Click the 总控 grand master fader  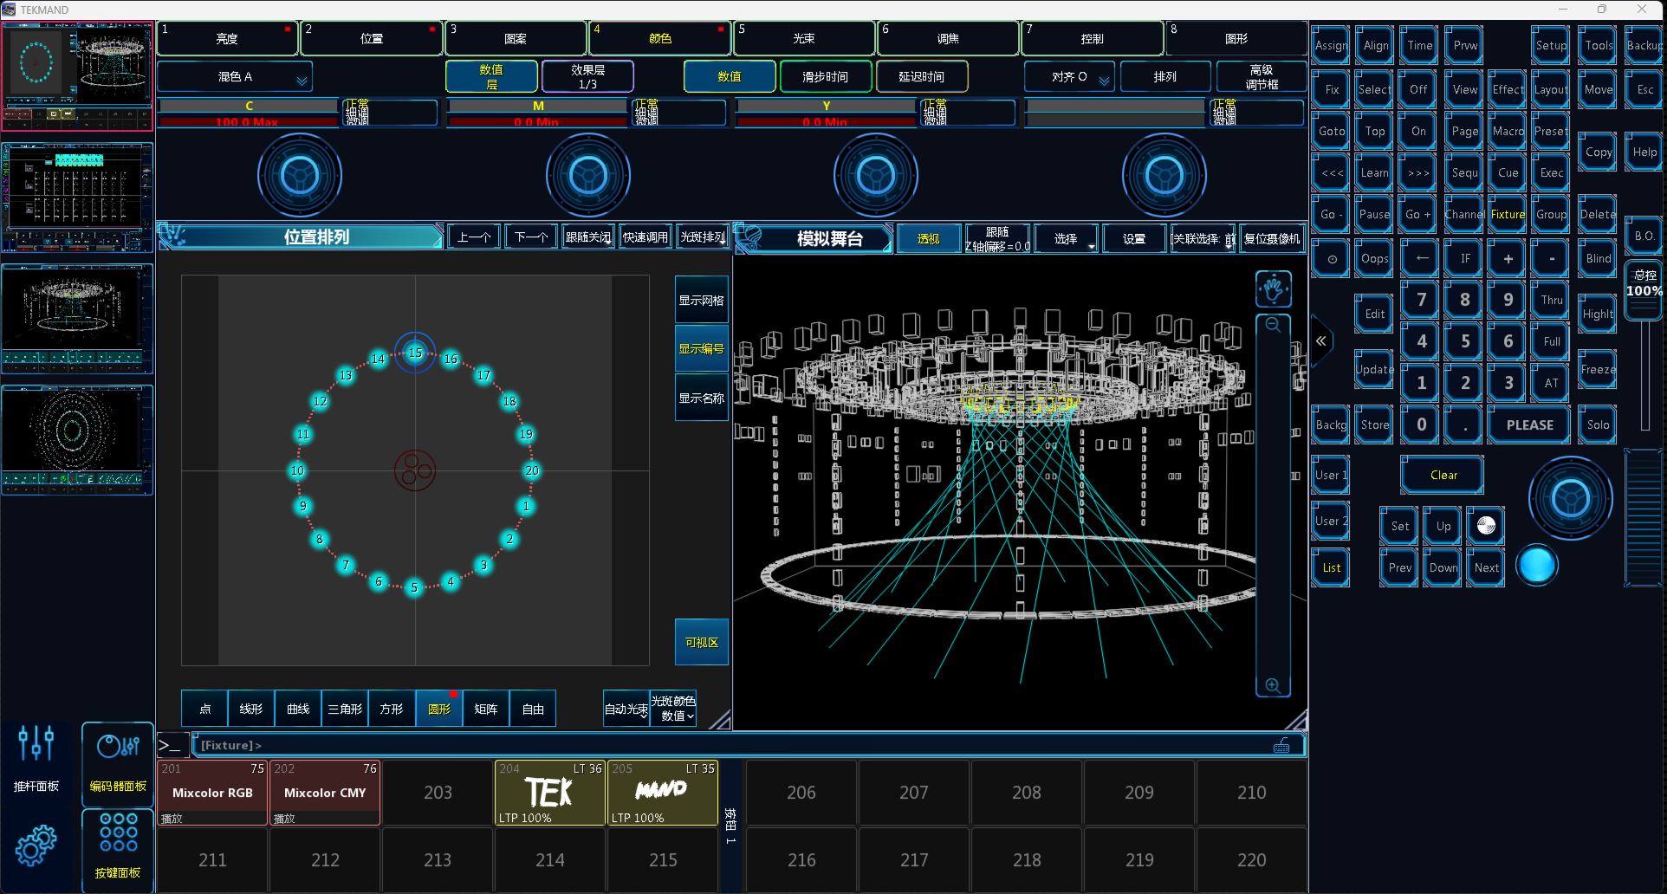coord(1644,291)
